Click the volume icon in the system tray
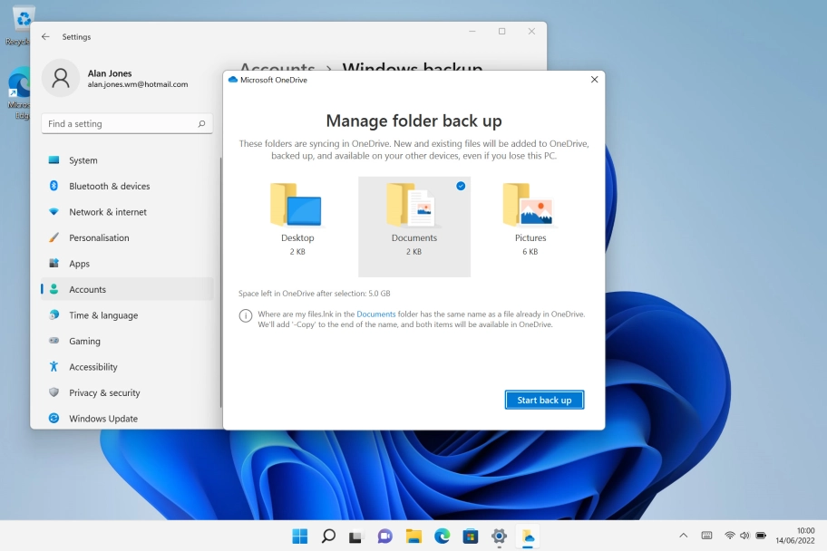This screenshot has width=827, height=551. click(746, 536)
